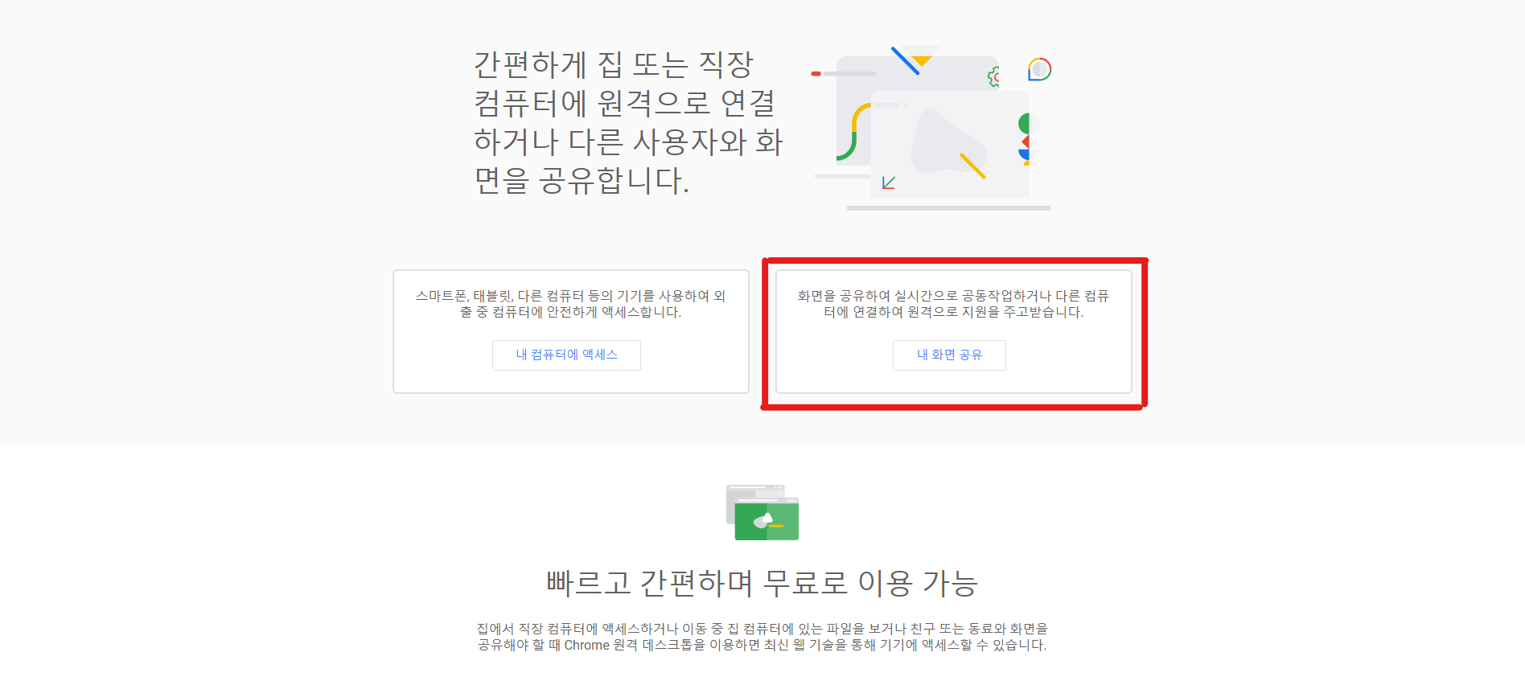Click the '내 컴퓨터에 액세스' button
The height and width of the screenshot is (681, 1525).
click(x=566, y=355)
